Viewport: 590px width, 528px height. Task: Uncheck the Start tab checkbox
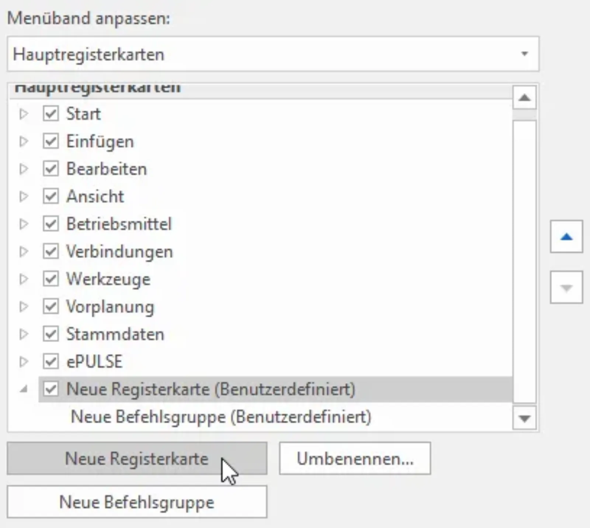[x=51, y=114]
